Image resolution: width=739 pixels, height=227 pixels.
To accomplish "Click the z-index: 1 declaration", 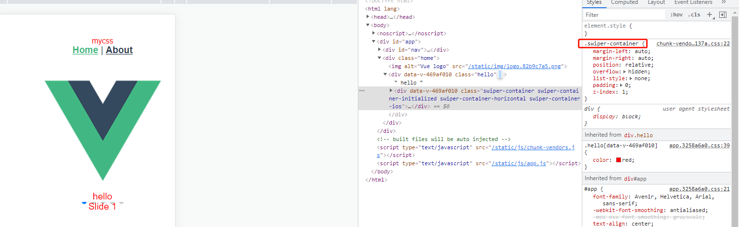I will 611,92.
